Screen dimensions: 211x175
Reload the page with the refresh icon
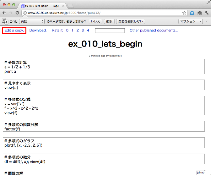(x=18, y=13)
